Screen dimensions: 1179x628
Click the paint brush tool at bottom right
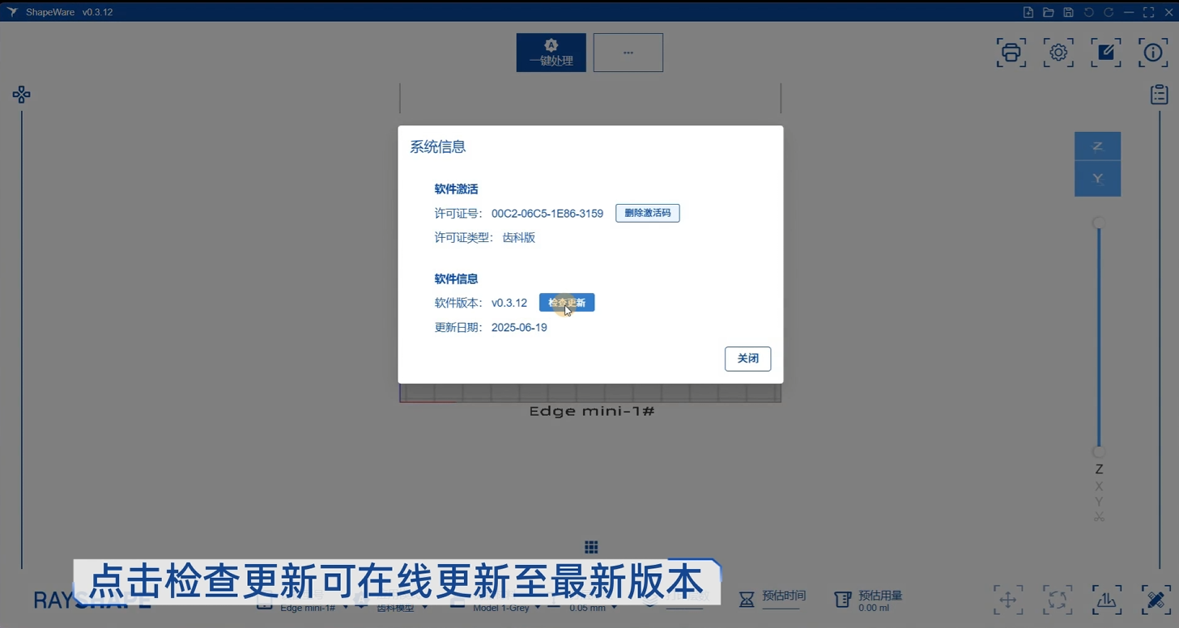click(x=1156, y=600)
